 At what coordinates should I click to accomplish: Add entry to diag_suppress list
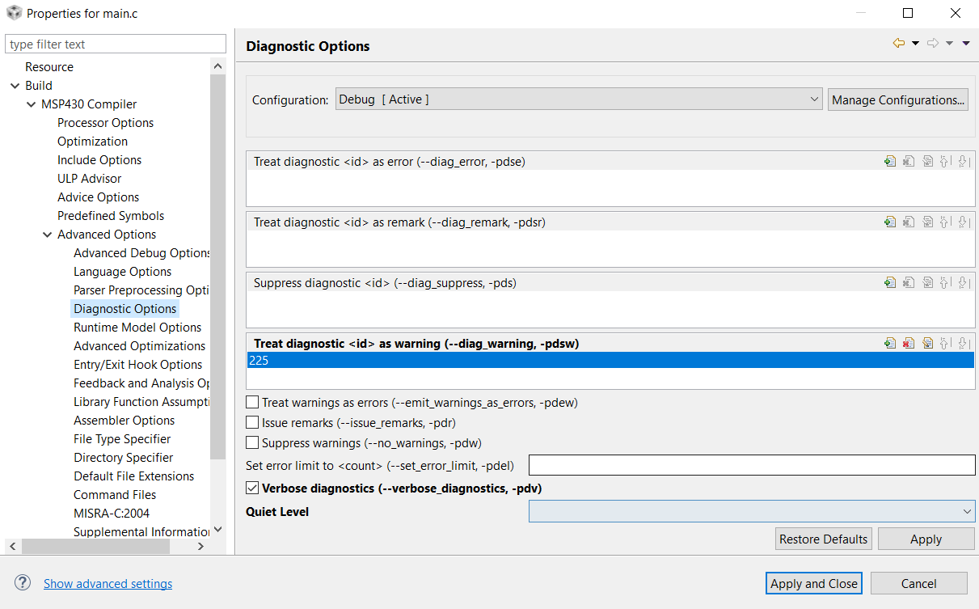click(x=890, y=283)
